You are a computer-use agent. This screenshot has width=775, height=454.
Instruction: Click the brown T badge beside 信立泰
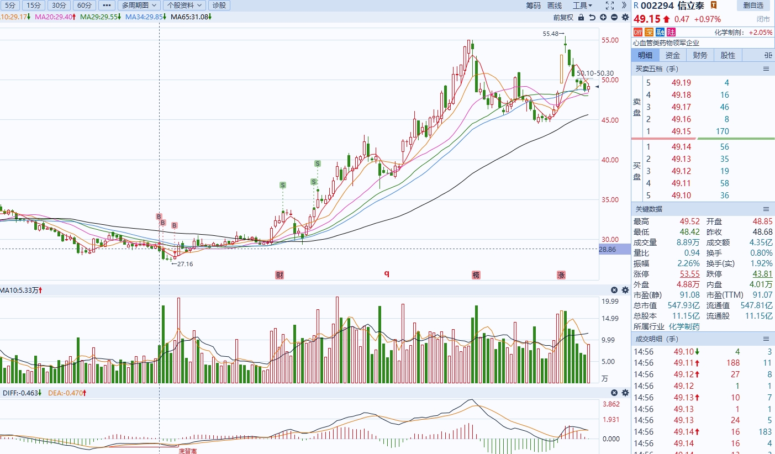click(714, 5)
